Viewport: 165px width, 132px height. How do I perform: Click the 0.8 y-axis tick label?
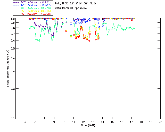point(12,28)
